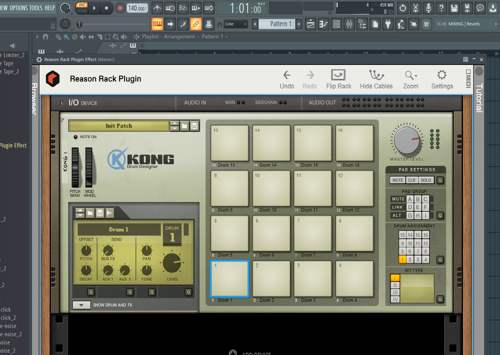Click the plus button beside Pattern 1
Screen dimensions: 500x355
click(299, 24)
